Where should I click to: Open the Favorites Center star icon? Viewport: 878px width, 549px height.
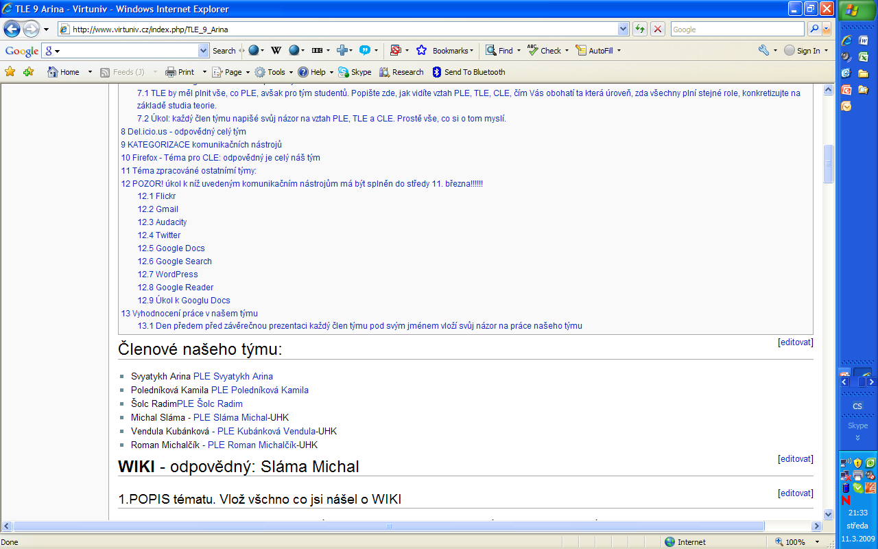tap(10, 72)
